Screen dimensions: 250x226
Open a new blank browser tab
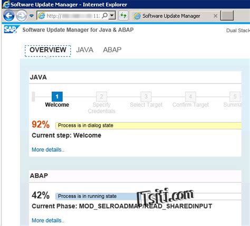click(x=227, y=15)
